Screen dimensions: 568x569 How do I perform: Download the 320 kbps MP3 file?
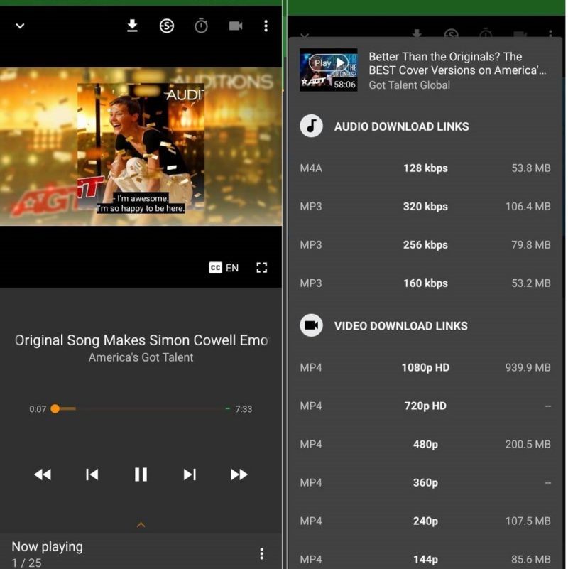click(x=426, y=207)
